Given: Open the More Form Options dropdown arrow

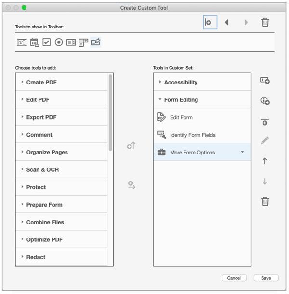Looking at the screenshot, I should click(242, 152).
